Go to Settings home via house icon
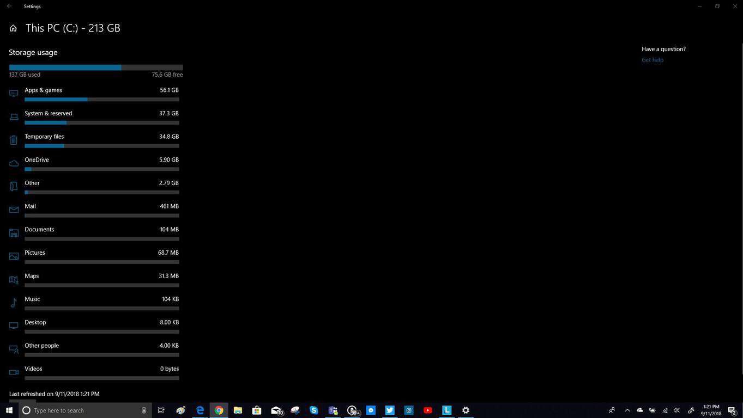Image resolution: width=743 pixels, height=418 pixels. coord(13,28)
